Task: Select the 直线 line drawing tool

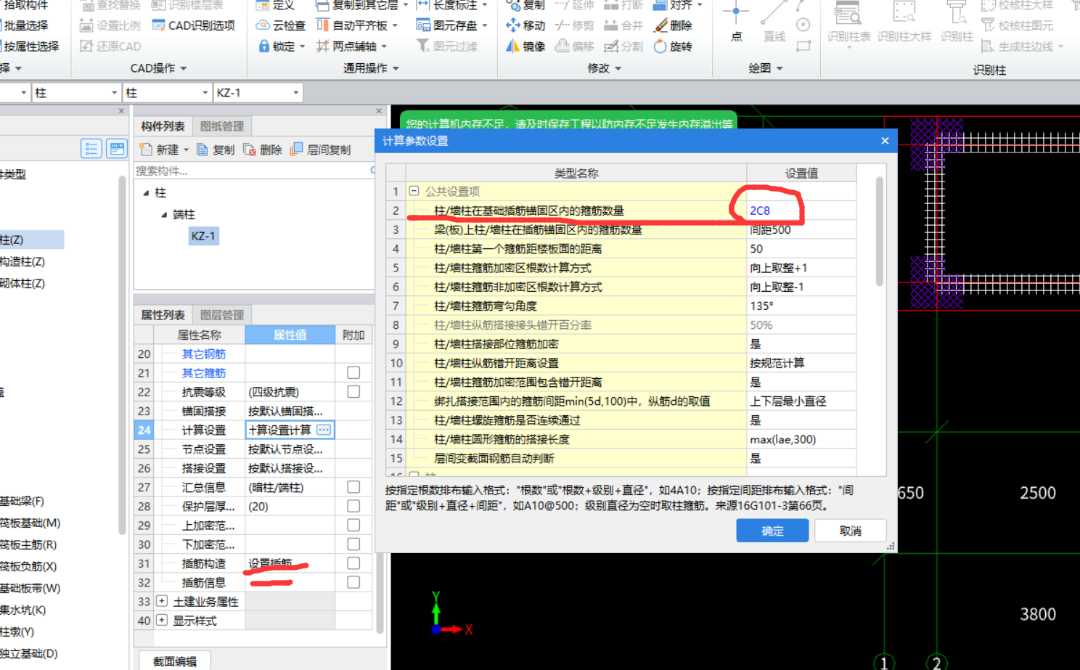Action: [774, 22]
